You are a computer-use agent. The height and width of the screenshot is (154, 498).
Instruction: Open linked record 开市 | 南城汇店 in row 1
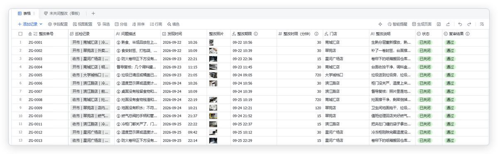point(90,42)
